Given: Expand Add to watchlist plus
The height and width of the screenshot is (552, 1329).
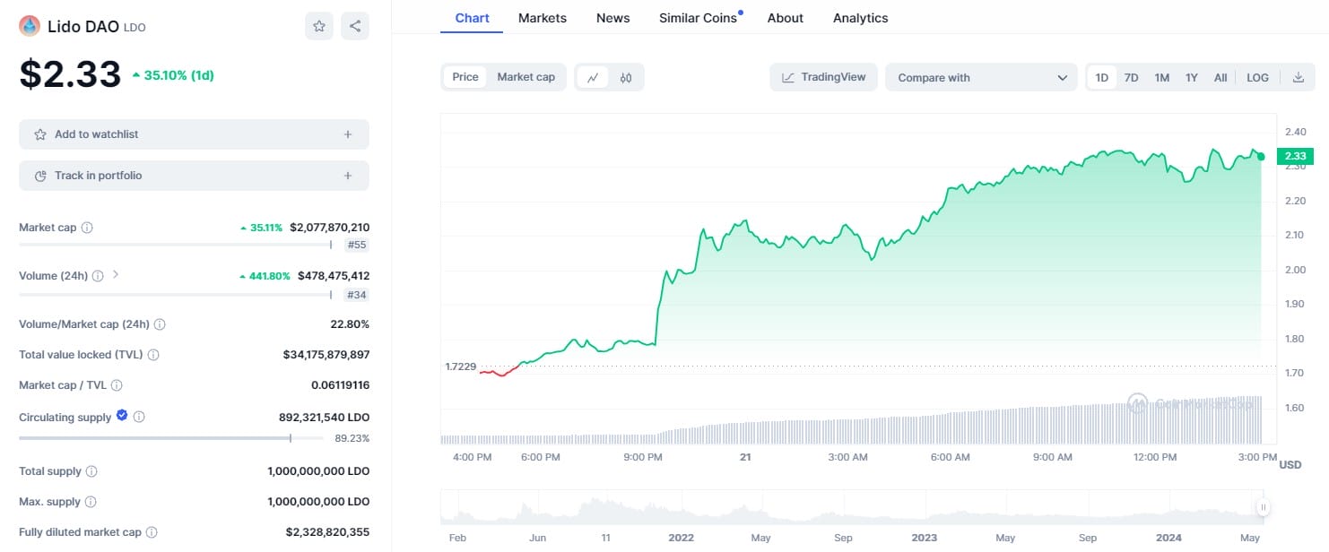Looking at the screenshot, I should (x=348, y=134).
